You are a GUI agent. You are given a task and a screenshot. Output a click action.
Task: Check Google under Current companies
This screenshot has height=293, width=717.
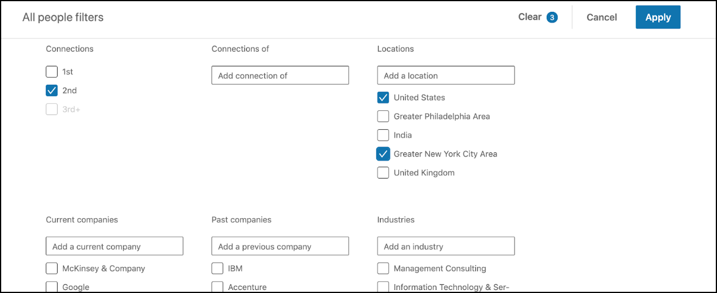[52, 287]
